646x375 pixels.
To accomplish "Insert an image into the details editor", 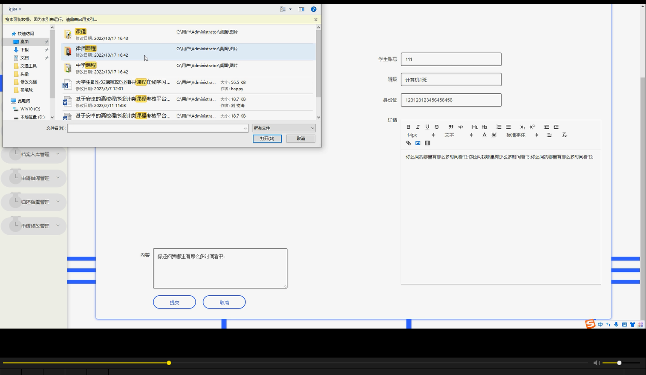I will pos(418,143).
